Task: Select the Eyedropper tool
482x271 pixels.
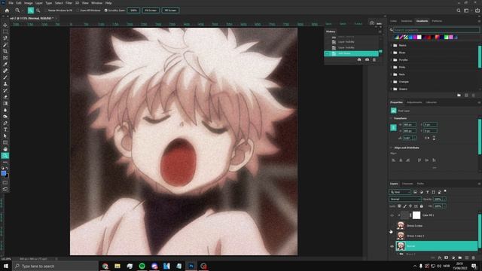Action: point(5,64)
